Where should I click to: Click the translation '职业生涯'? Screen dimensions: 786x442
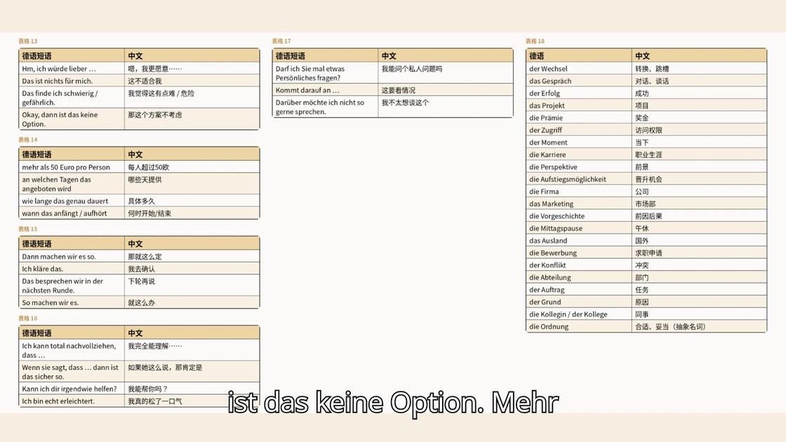(x=648, y=155)
